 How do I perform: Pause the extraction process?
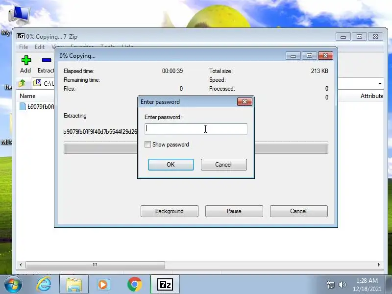pyautogui.click(x=234, y=211)
